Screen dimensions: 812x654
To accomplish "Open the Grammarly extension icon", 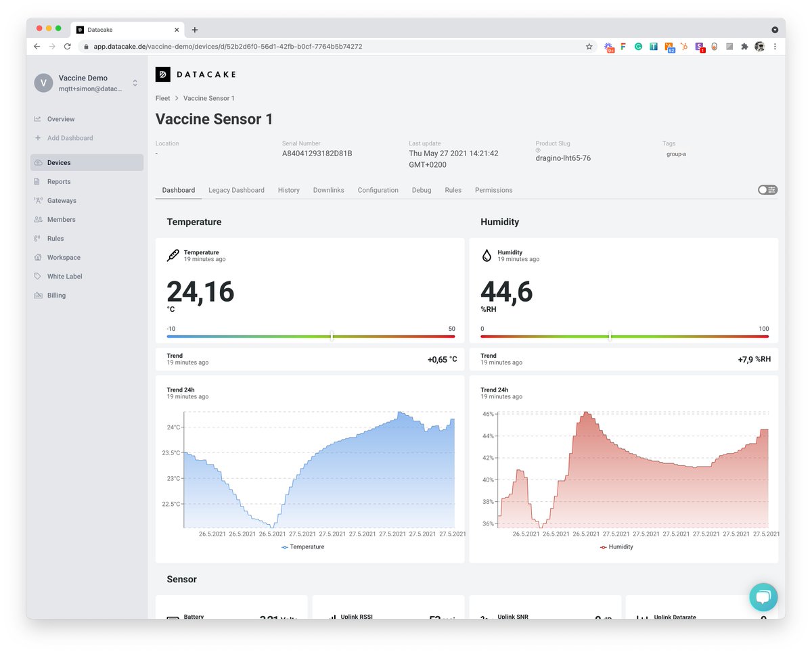I will tap(638, 47).
